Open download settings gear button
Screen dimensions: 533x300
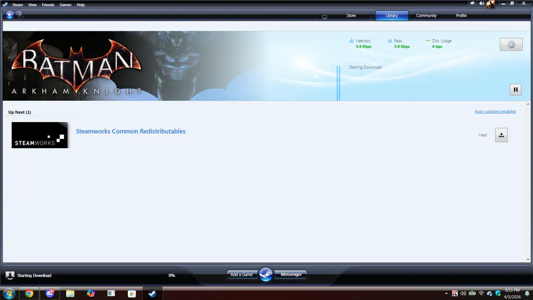(511, 44)
